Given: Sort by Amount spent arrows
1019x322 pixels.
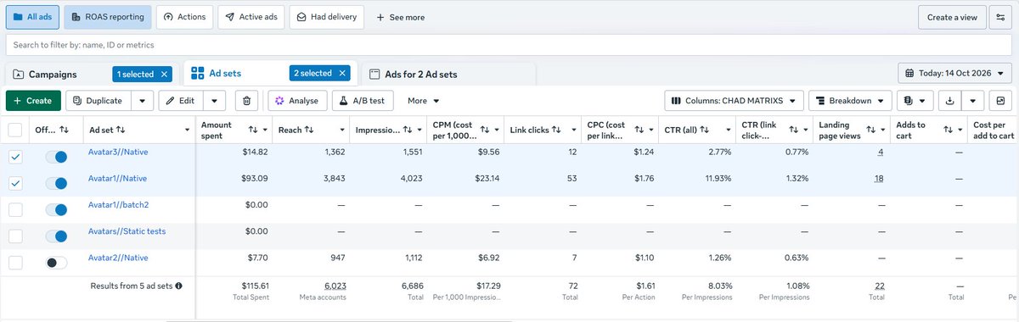Looking at the screenshot, I should point(253,130).
